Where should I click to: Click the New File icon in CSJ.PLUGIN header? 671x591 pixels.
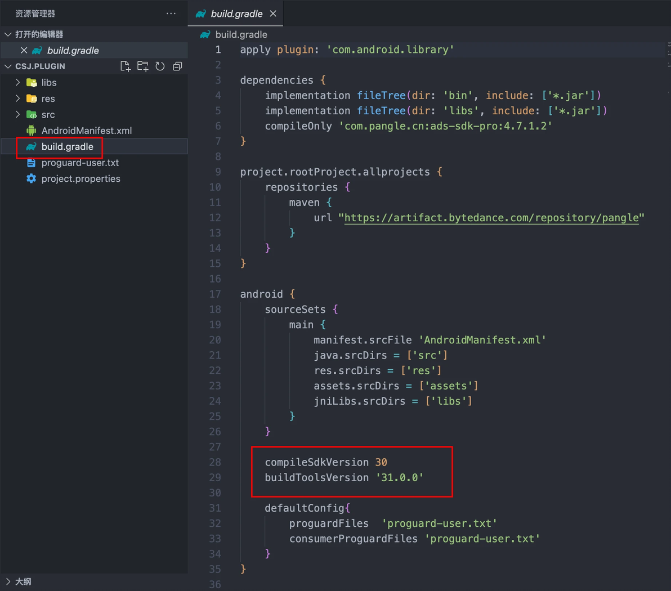[x=125, y=66]
